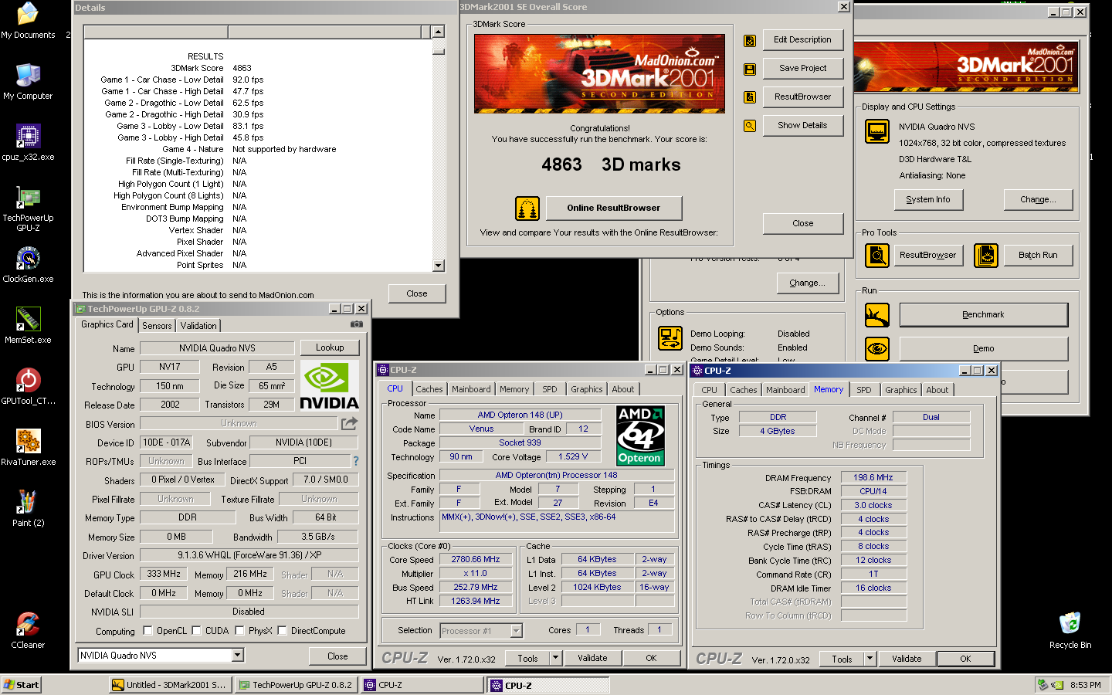Launch TechPowerUp GPU-Z desktop icon
This screenshot has height=695, width=1112.
[x=28, y=208]
